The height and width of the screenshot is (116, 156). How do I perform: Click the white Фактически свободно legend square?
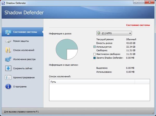tap(94, 54)
